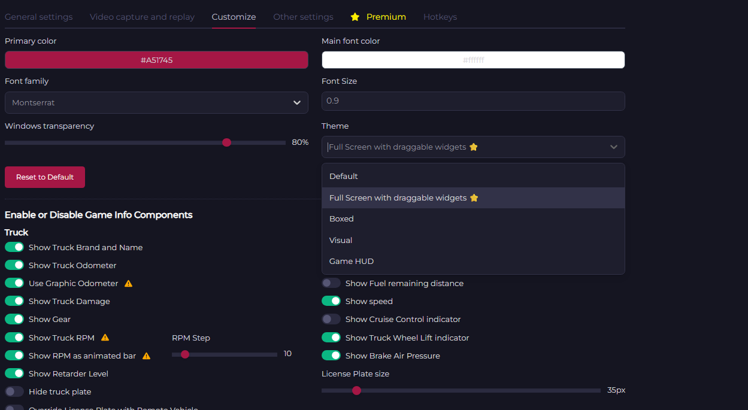Image resolution: width=748 pixels, height=410 pixels.
Task: Turn on Hide truck plate toggle
Action: point(14,391)
